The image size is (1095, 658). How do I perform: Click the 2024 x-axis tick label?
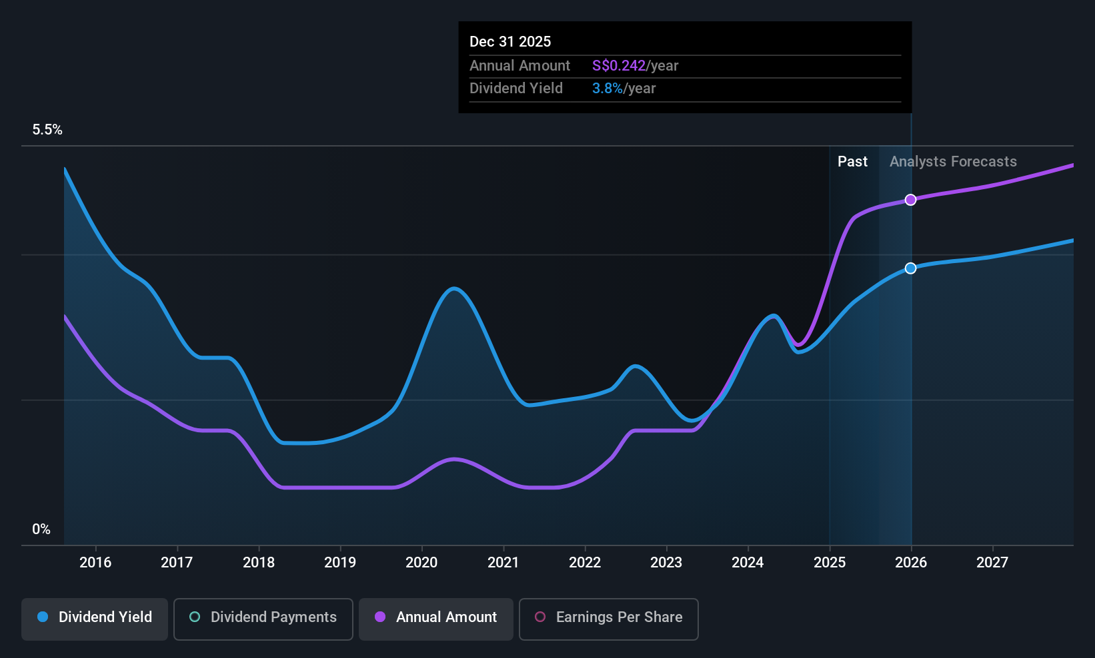coord(748,563)
